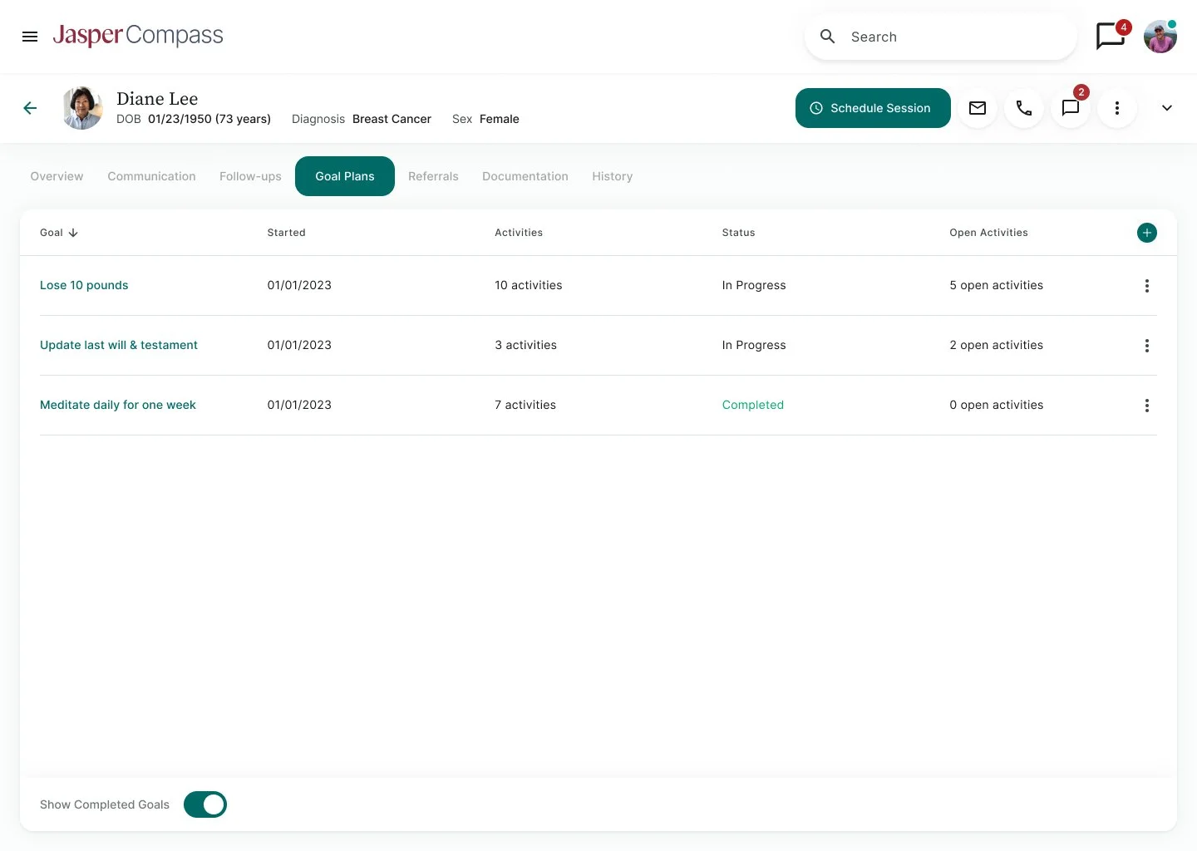Click 10 activities cell

(529, 285)
